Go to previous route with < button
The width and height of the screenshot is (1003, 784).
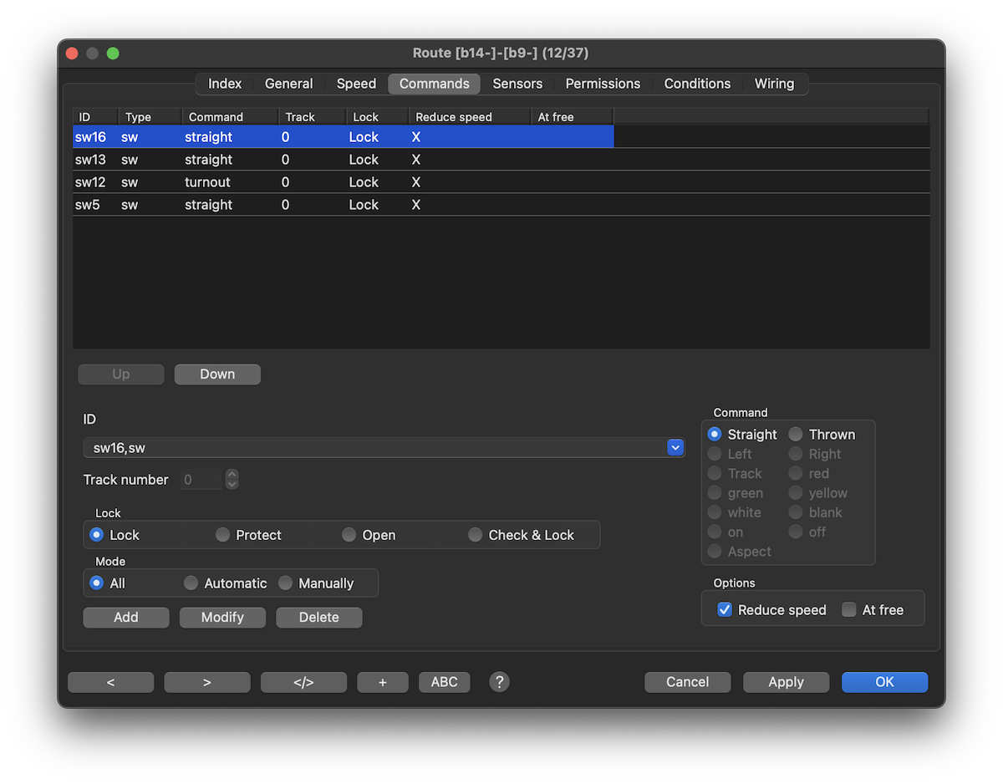point(110,682)
